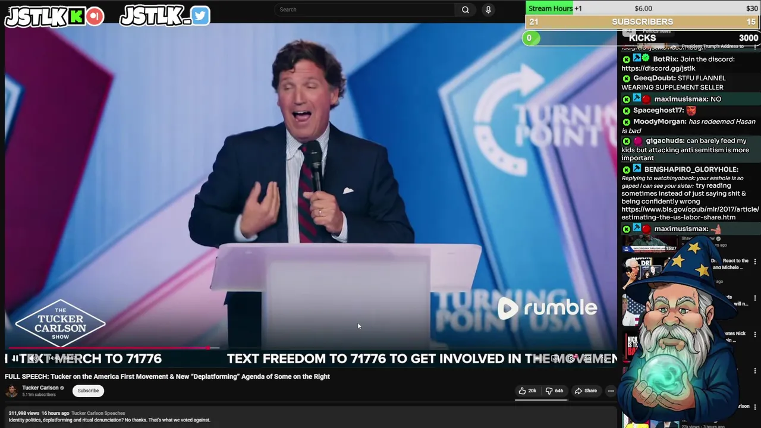Open the Tucker Carlson channel name link
Screen dimensions: 761x428
40,388
